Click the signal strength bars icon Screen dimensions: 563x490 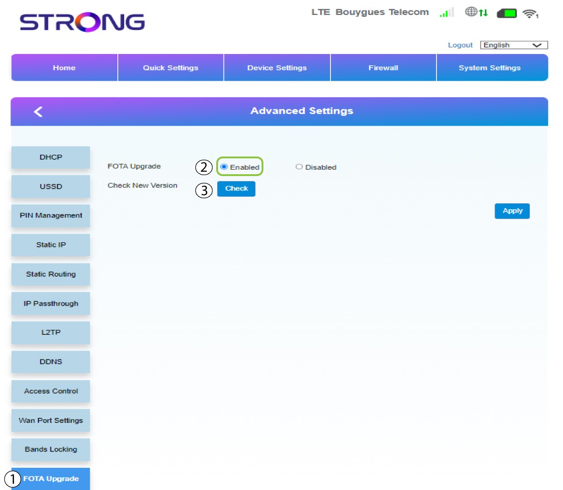447,13
